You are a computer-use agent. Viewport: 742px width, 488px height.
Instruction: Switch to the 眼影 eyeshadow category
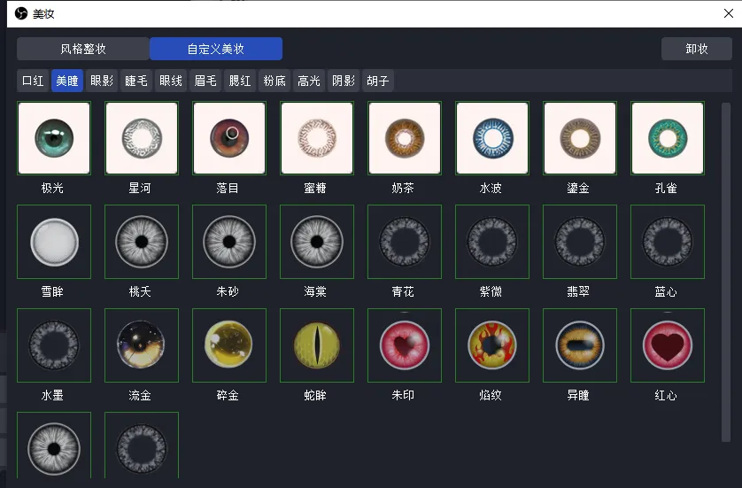102,81
